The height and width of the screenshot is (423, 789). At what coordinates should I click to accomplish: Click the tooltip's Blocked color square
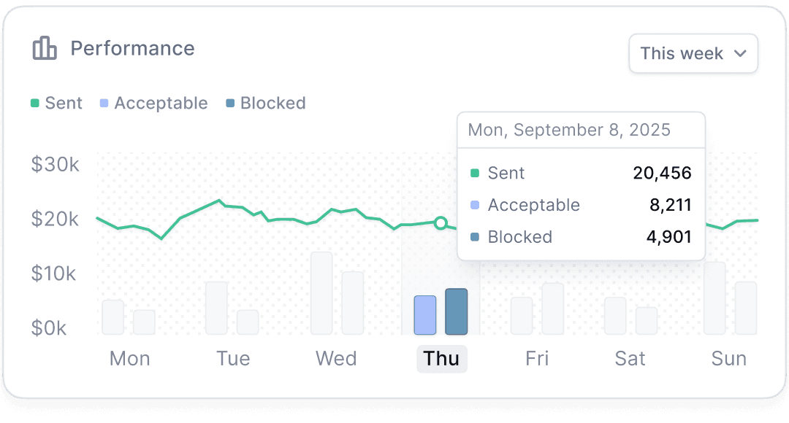tap(475, 237)
